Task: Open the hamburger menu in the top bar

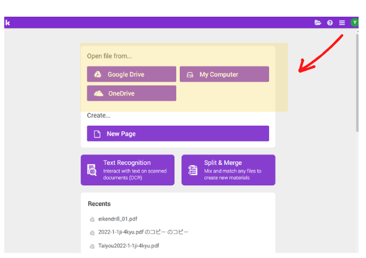Action: pyautogui.click(x=342, y=23)
